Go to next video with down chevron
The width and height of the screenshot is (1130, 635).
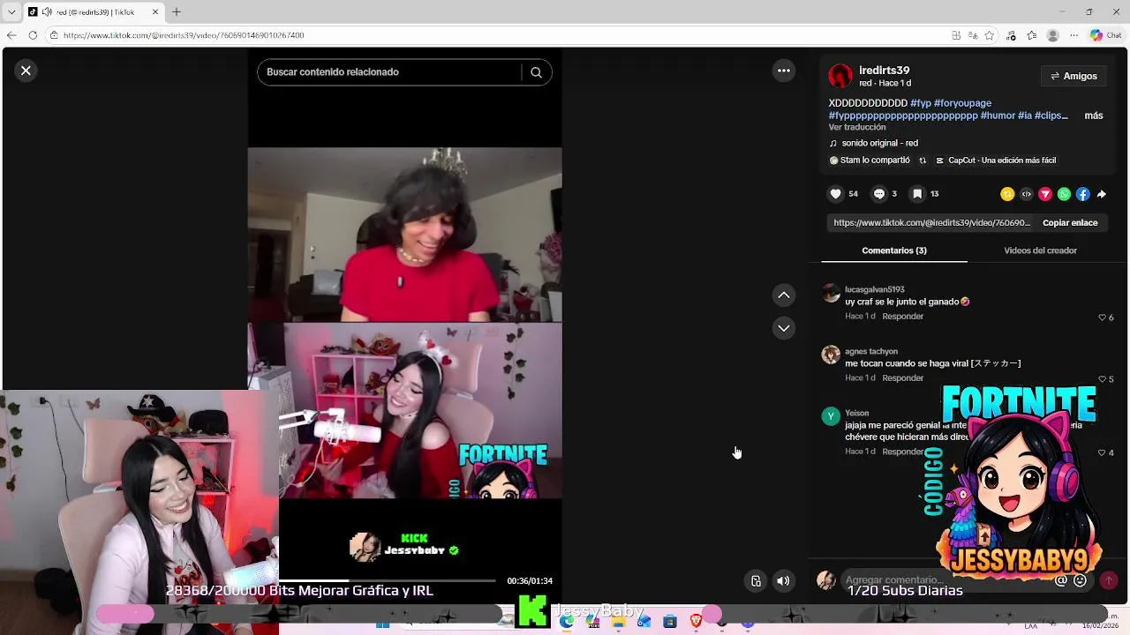coord(784,328)
